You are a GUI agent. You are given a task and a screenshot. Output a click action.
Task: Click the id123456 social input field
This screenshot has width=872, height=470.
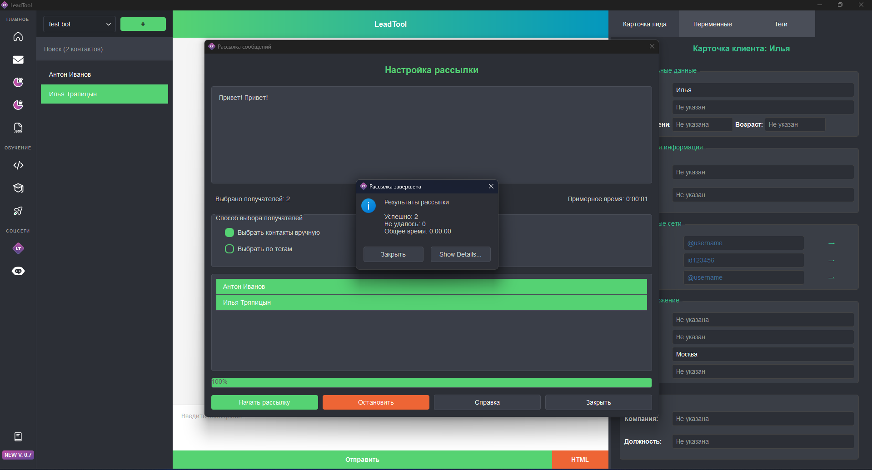[744, 260]
